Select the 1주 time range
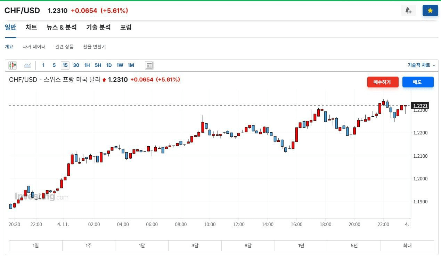 [89, 246]
